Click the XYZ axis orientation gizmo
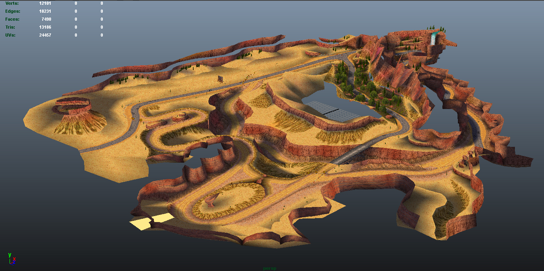This screenshot has height=271, width=544. [x=12, y=259]
